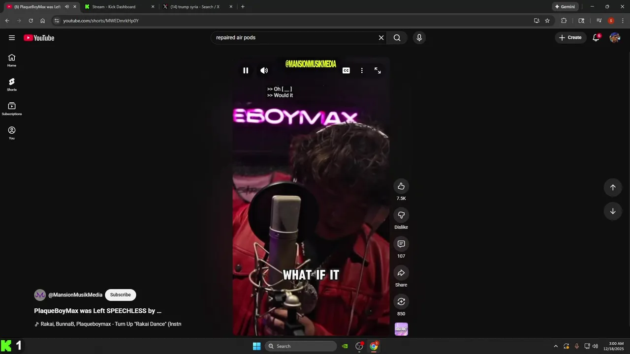View site information icon
The width and height of the screenshot is (630, 354).
57,21
